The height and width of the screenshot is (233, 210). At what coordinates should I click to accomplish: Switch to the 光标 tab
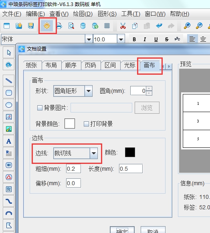(130, 65)
